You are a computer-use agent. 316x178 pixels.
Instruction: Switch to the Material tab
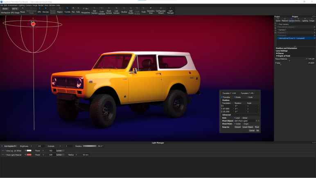[284, 21]
